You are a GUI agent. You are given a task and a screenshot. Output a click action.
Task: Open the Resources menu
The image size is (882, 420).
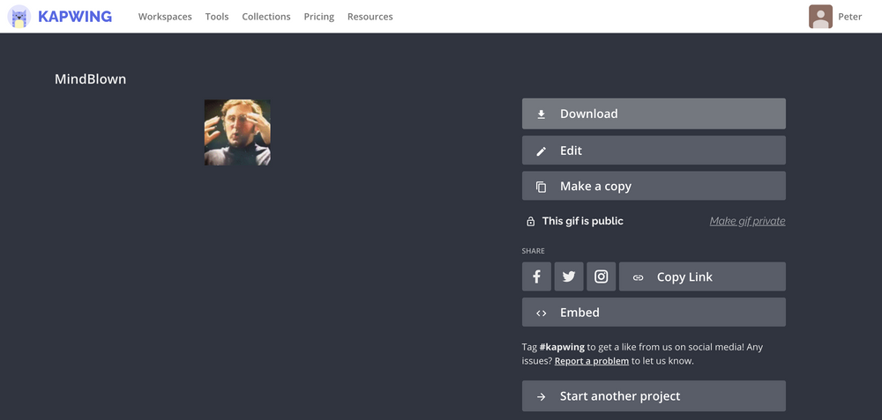tap(370, 17)
